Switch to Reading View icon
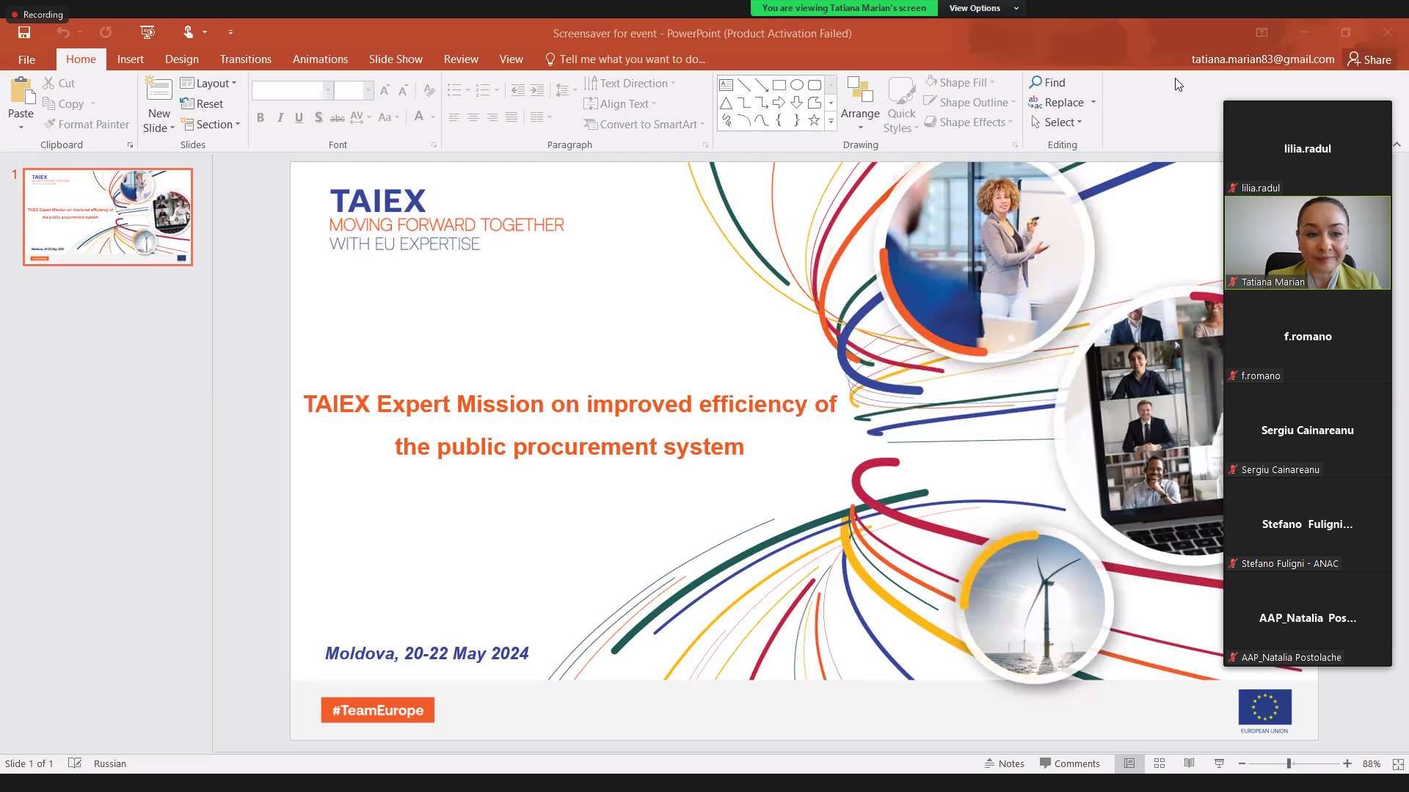This screenshot has width=1409, height=792. (1189, 763)
